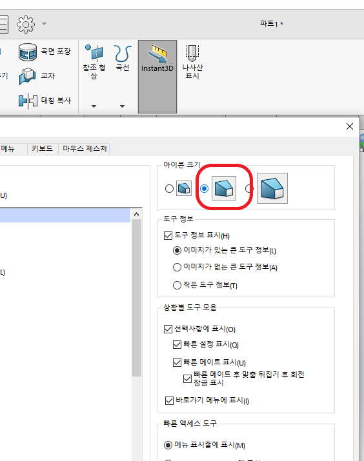364x461 pixels.
Task: Expand the 곡선 dropdown arrow
Action: pos(122,106)
